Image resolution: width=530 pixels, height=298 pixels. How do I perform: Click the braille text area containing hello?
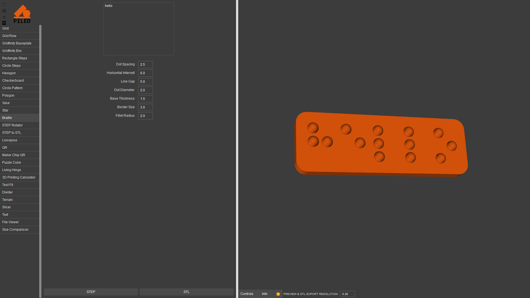pyautogui.click(x=139, y=29)
